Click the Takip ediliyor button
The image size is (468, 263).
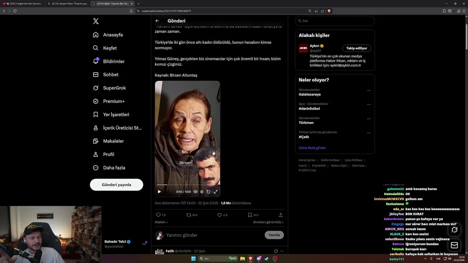[356, 48]
